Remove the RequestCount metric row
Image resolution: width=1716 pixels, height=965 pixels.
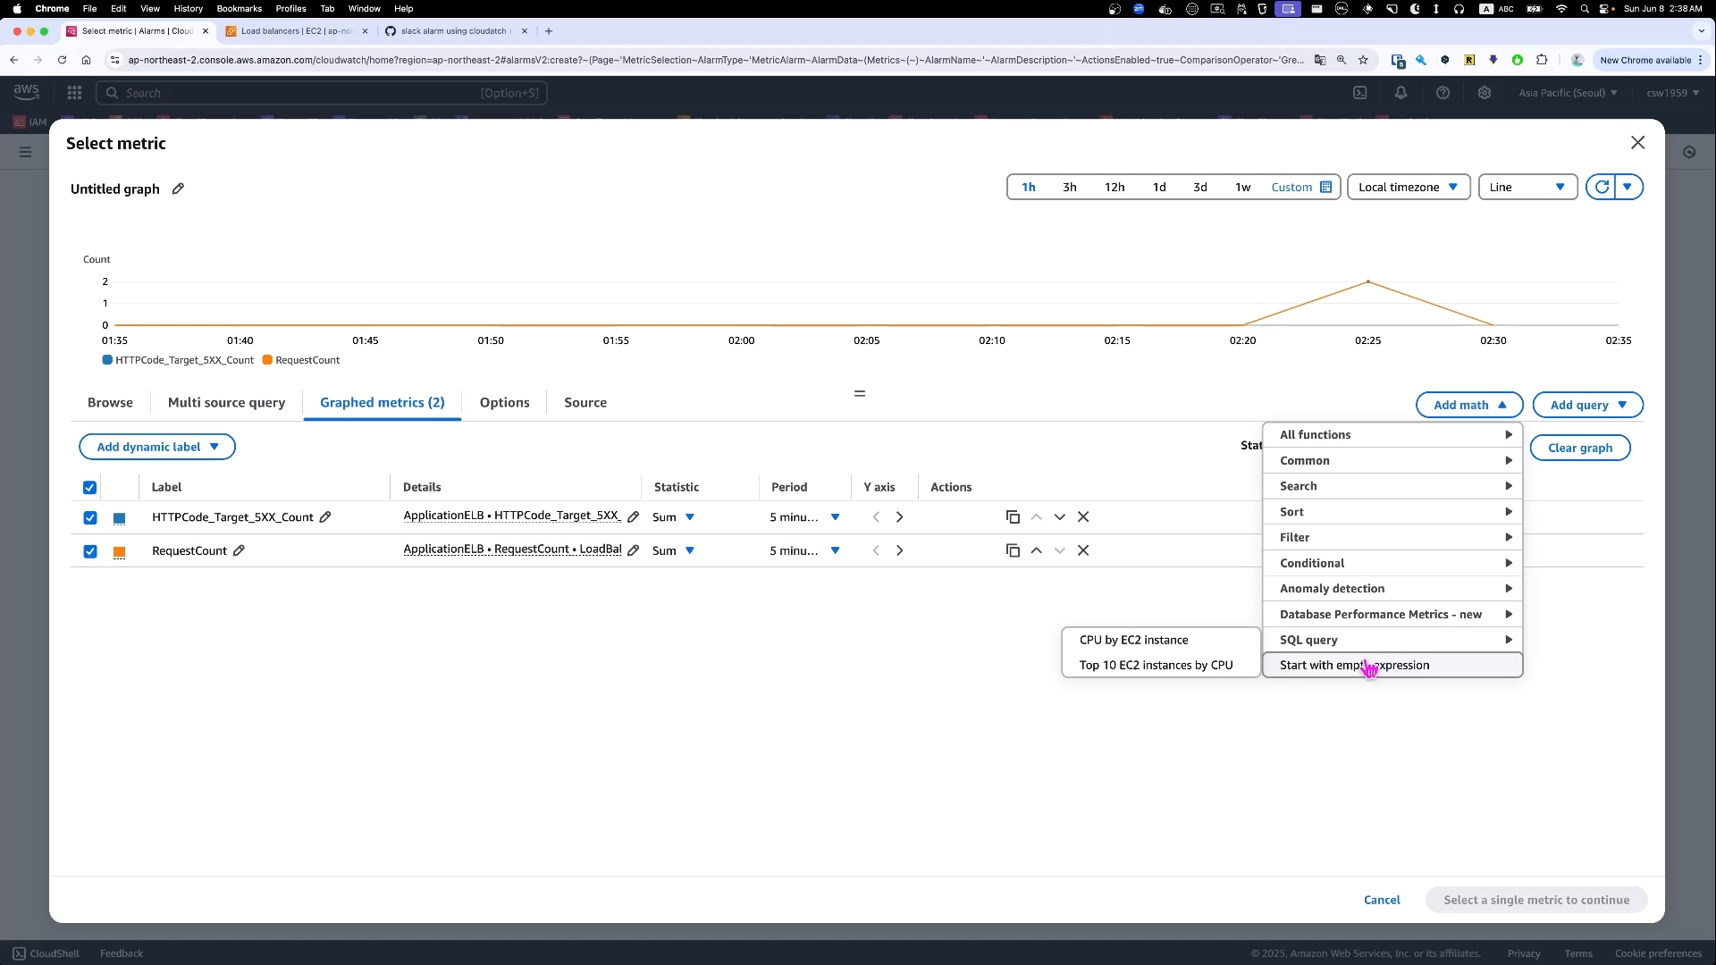(1083, 551)
